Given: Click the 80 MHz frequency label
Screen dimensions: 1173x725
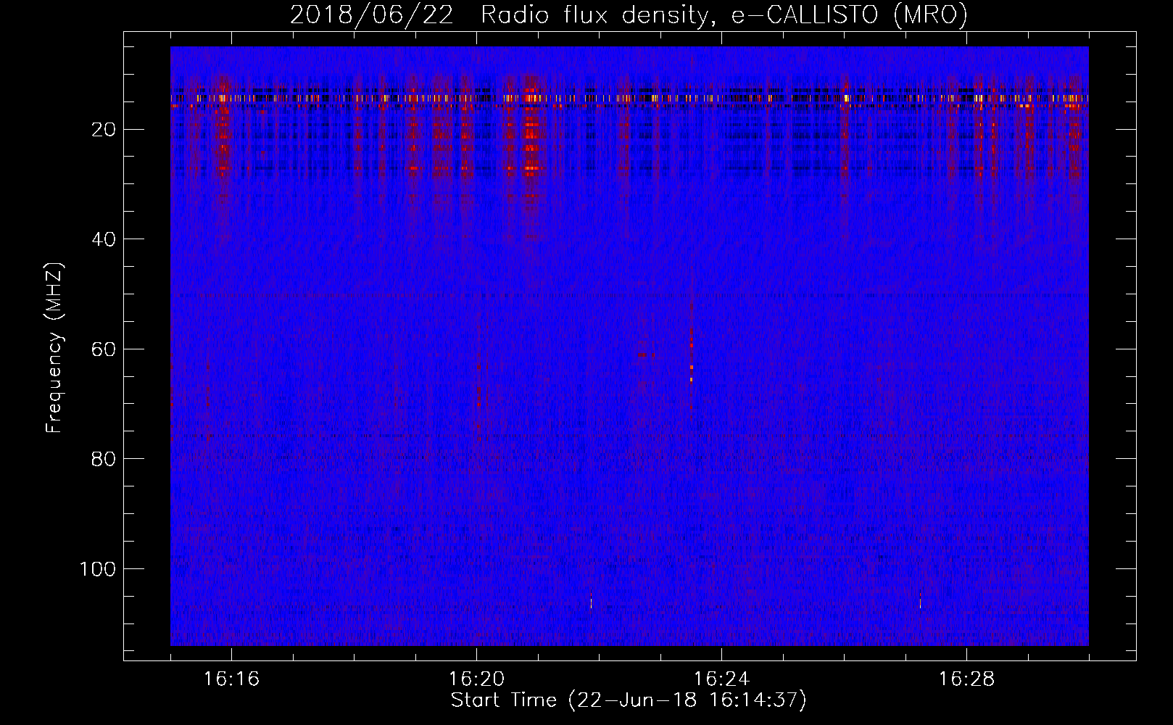Looking at the screenshot, I should tap(104, 459).
